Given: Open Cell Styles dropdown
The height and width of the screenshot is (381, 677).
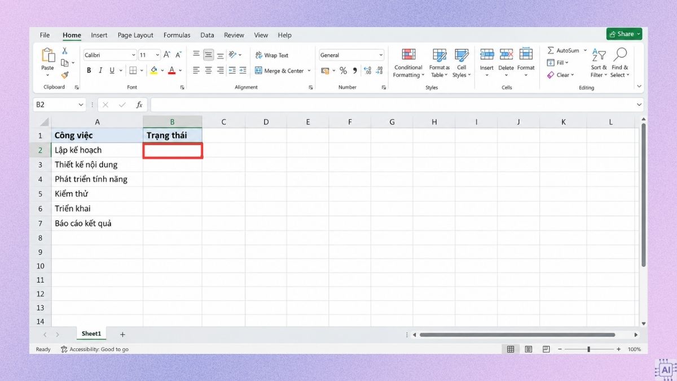Looking at the screenshot, I should click(x=461, y=63).
